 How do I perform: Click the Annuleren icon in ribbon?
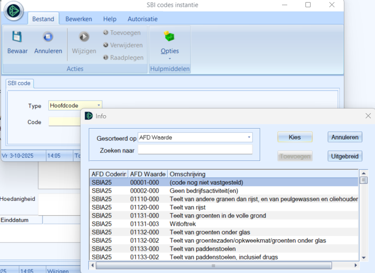pos(48,37)
